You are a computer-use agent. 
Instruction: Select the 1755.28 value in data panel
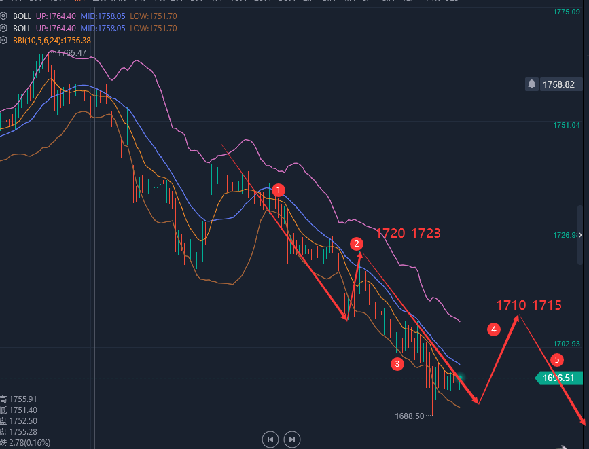click(x=23, y=432)
